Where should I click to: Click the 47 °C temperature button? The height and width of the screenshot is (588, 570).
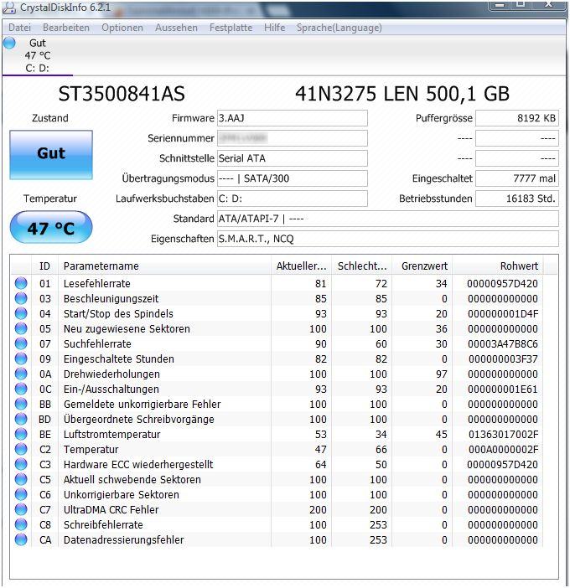(51, 227)
